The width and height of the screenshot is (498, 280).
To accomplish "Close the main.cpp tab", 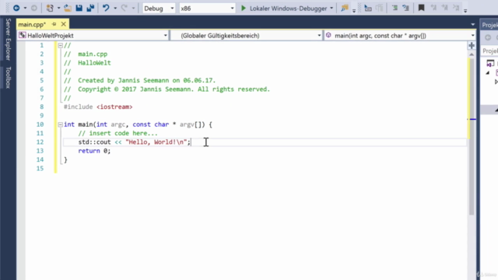I will click(64, 24).
